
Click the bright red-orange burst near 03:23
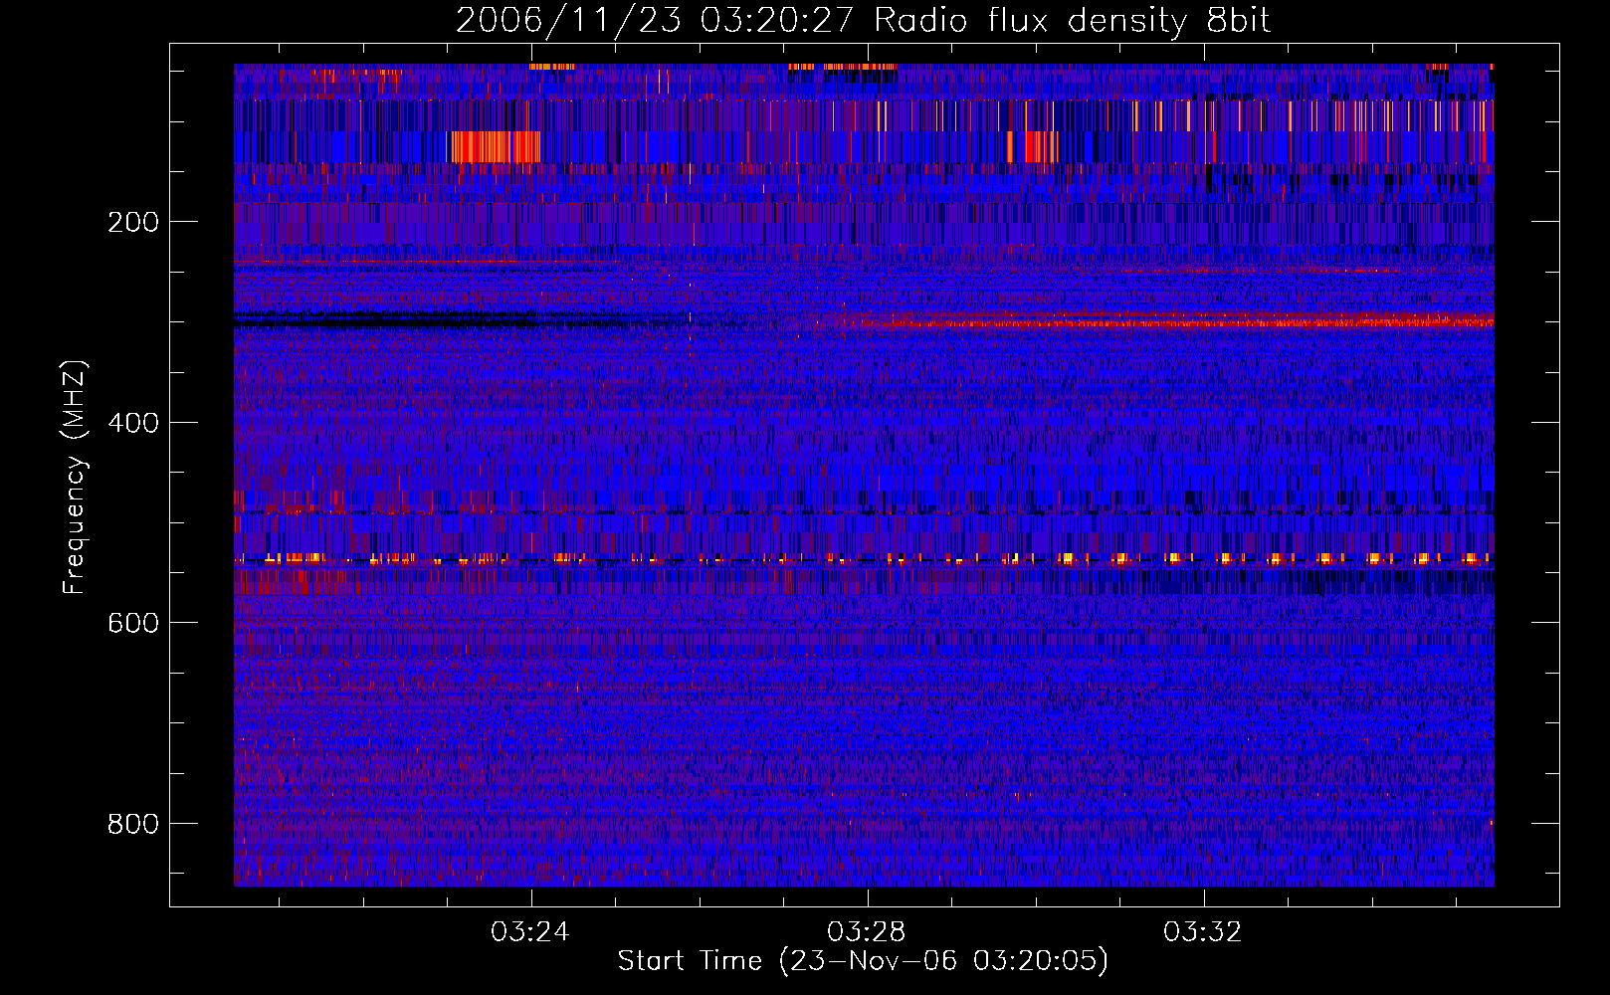495,147
